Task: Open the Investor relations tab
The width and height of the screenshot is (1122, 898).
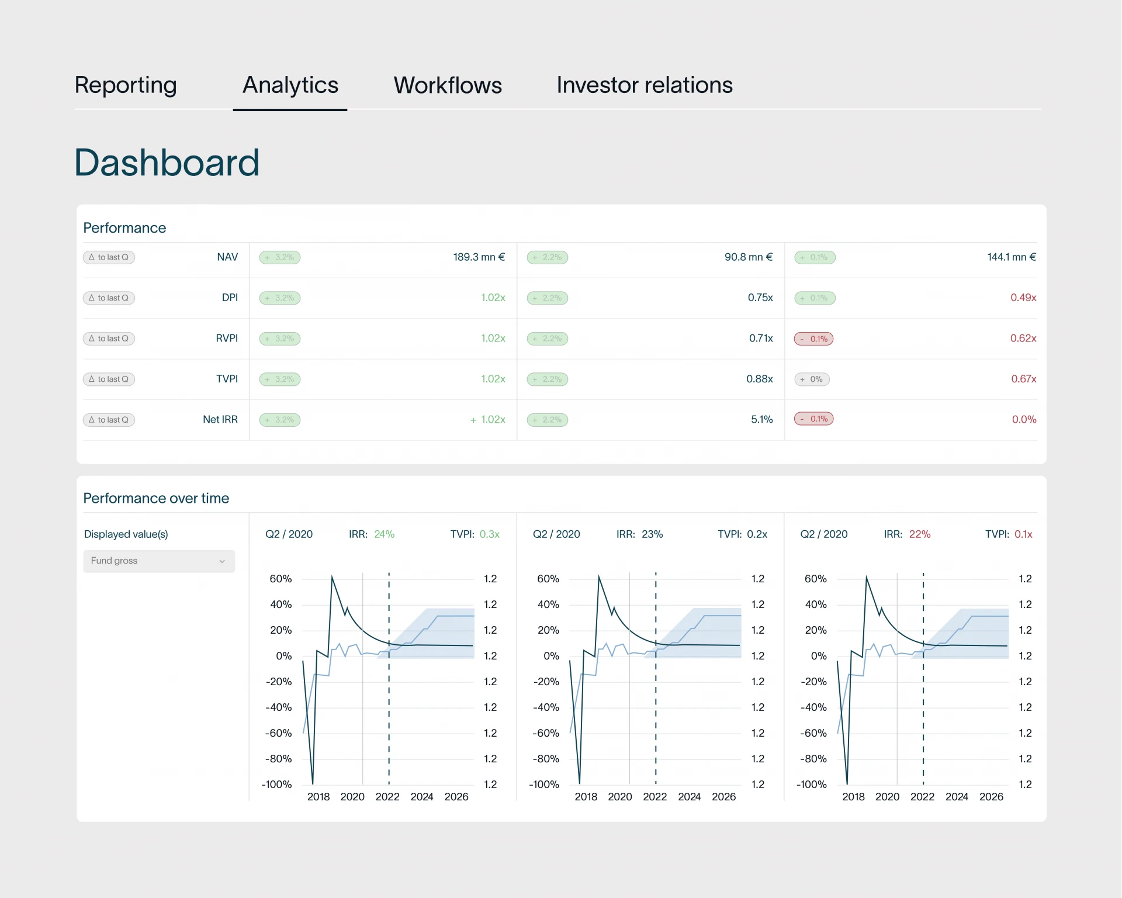Action: click(644, 85)
